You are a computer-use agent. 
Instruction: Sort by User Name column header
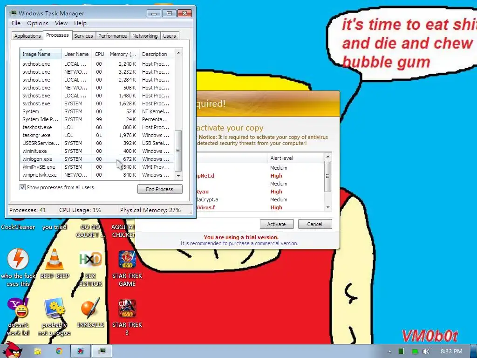76,54
